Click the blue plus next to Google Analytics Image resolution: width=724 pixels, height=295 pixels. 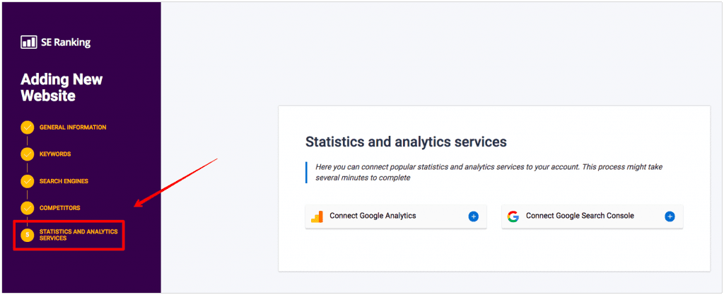(473, 216)
